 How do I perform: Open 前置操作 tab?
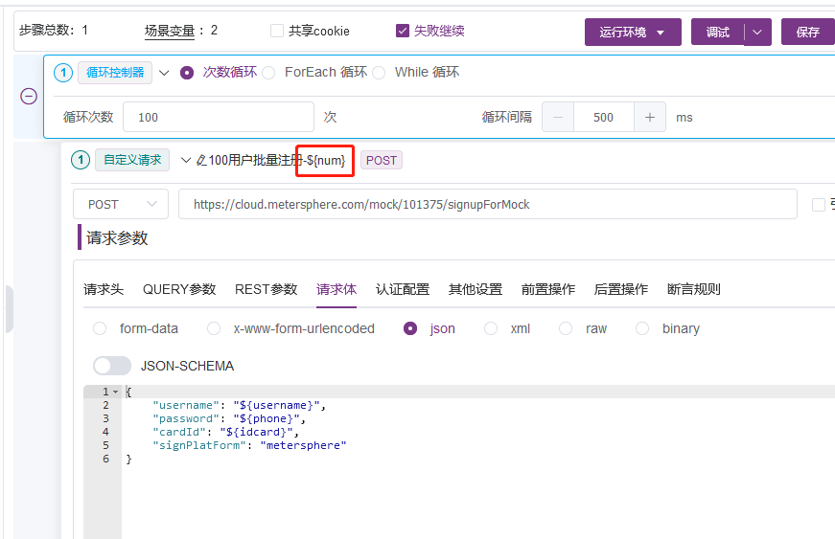point(548,289)
